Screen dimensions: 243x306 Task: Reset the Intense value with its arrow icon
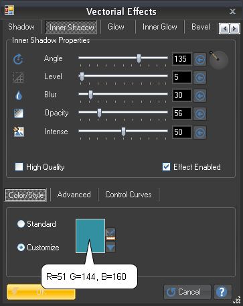[199, 132]
